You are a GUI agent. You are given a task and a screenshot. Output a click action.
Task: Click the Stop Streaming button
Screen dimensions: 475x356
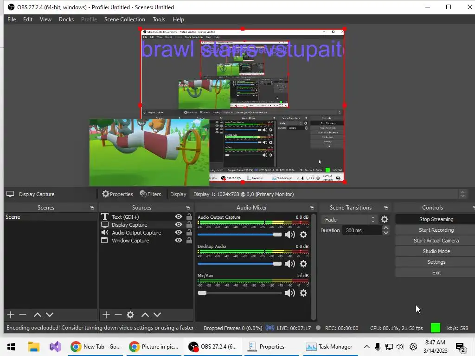[x=436, y=219]
